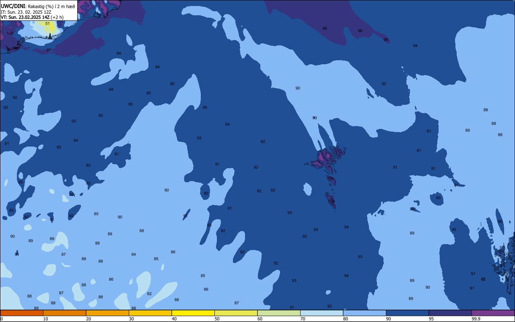This screenshot has height=322, width=515.
Task: Click the legend scale label '80'
Action: click(346, 319)
